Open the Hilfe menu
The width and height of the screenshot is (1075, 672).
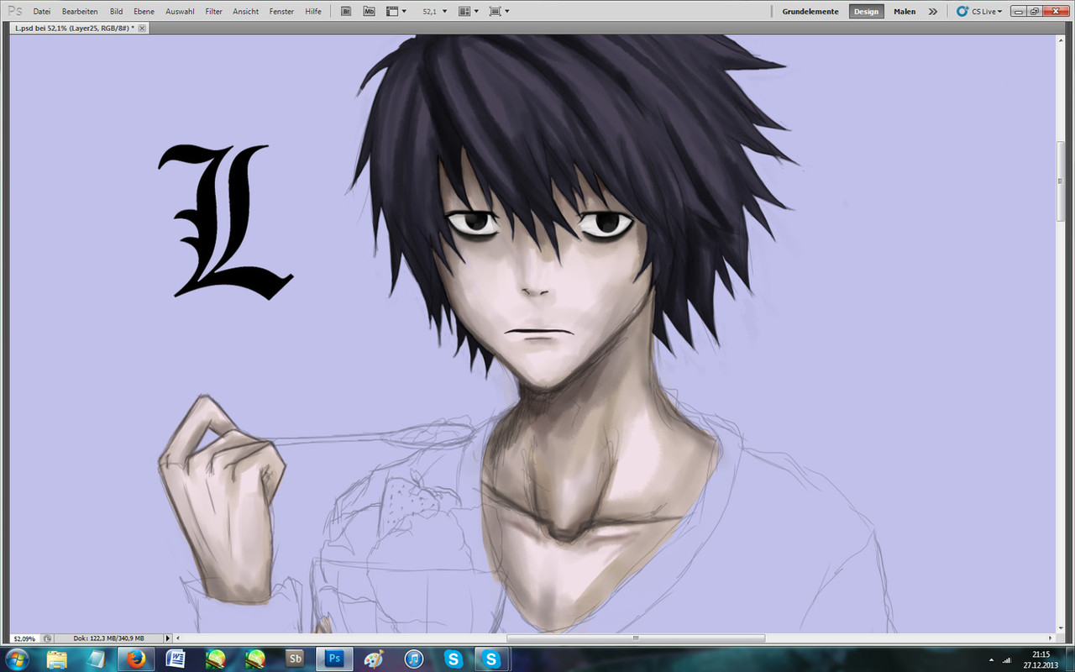[313, 12]
